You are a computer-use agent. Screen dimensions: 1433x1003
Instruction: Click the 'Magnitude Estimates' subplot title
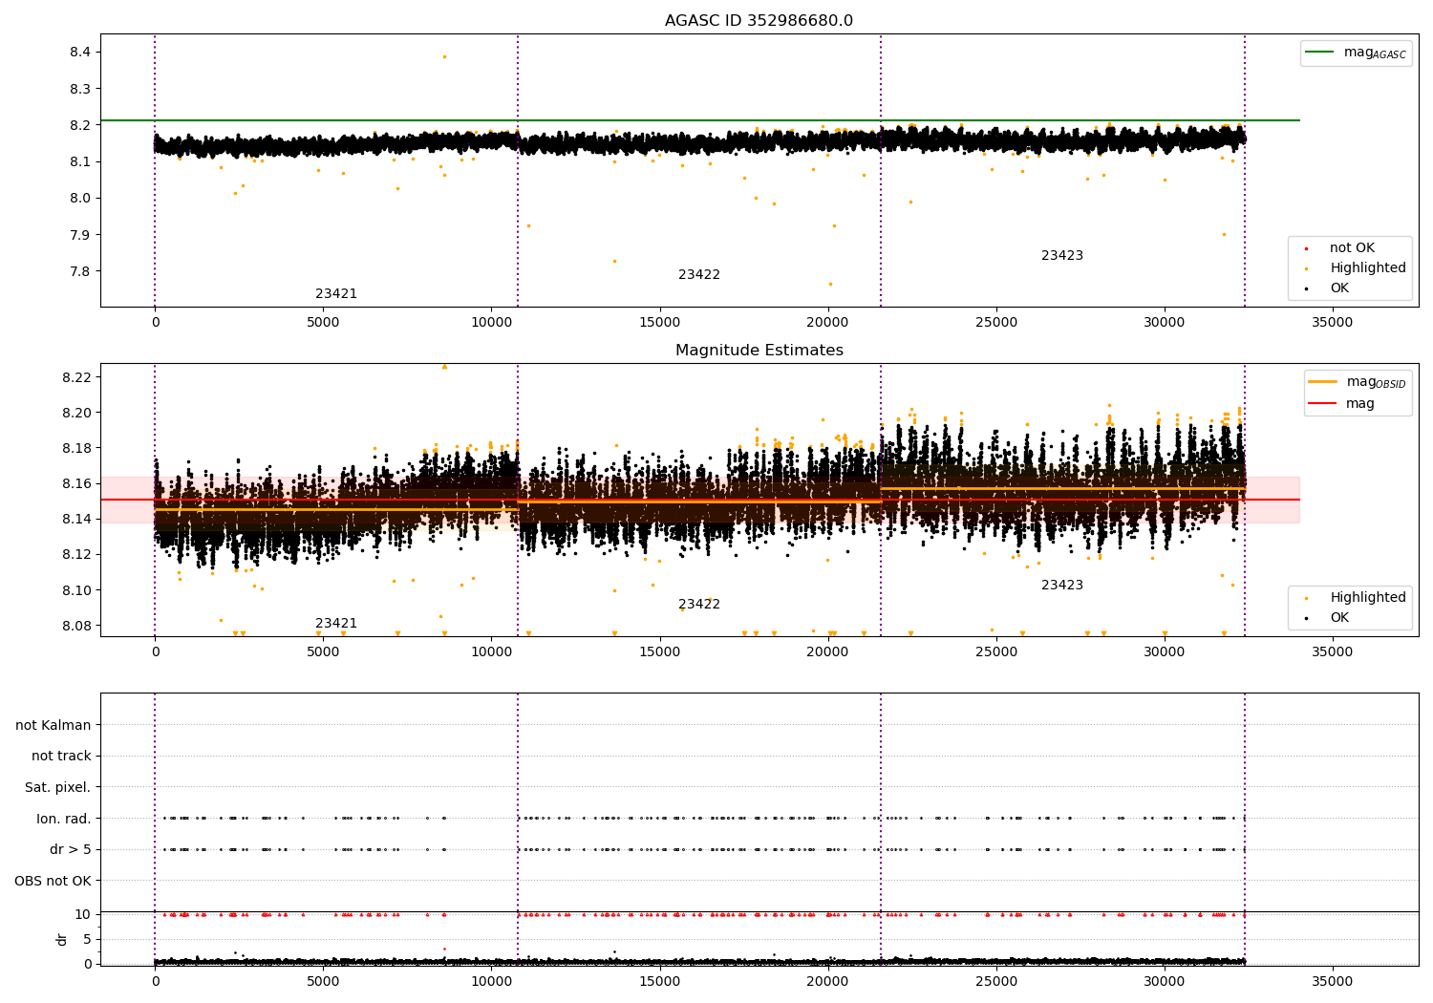pyautogui.click(x=759, y=351)
